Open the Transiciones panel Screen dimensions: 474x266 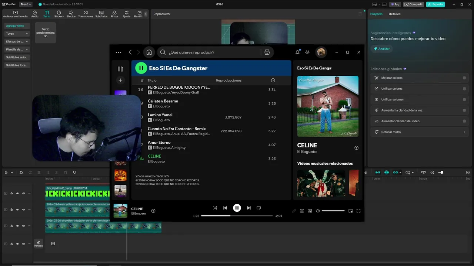click(86, 14)
